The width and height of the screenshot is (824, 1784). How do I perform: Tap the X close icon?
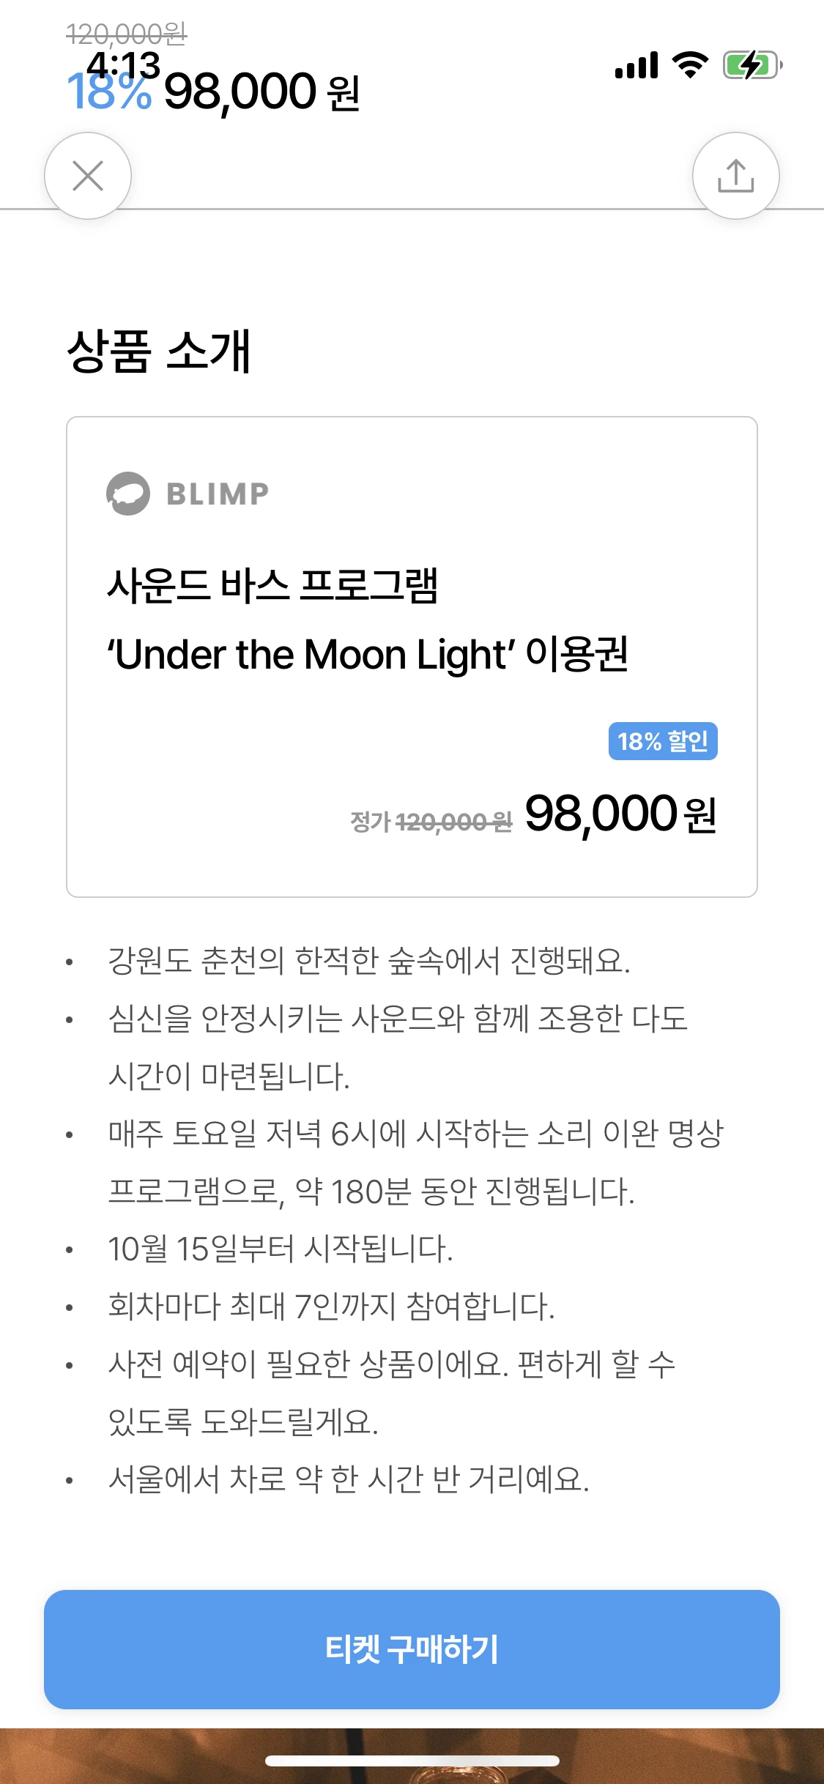point(88,176)
